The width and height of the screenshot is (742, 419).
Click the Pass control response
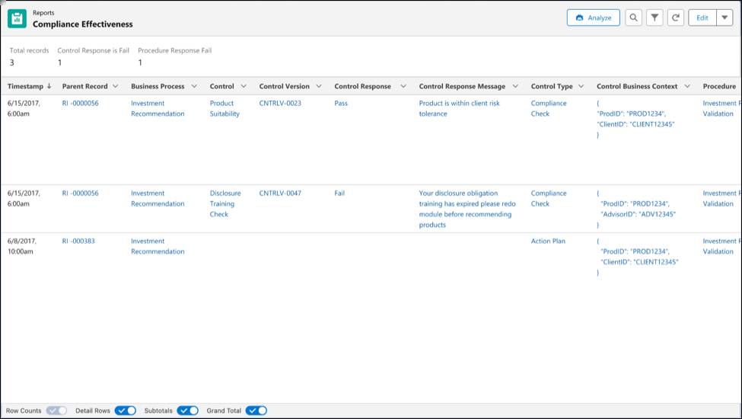[x=341, y=103]
